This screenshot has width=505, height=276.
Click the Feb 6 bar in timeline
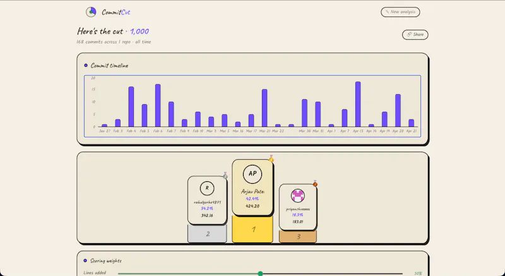(x=158, y=105)
